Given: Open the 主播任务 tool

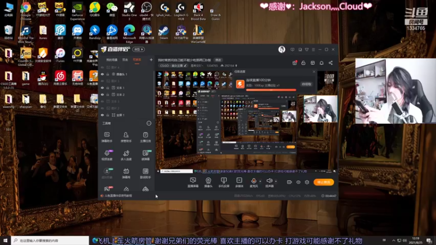Looking at the screenshot, I should click(x=146, y=137).
